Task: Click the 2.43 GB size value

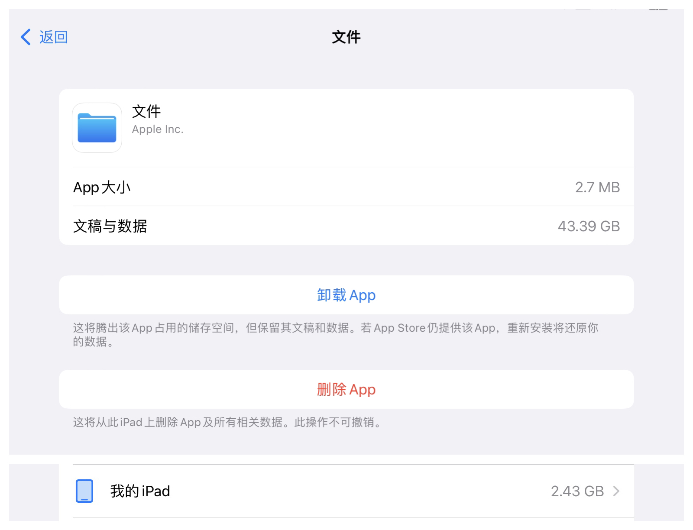Action: point(577,491)
